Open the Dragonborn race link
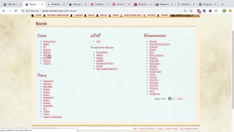The height and width of the screenshot is (132, 234). [49, 41]
